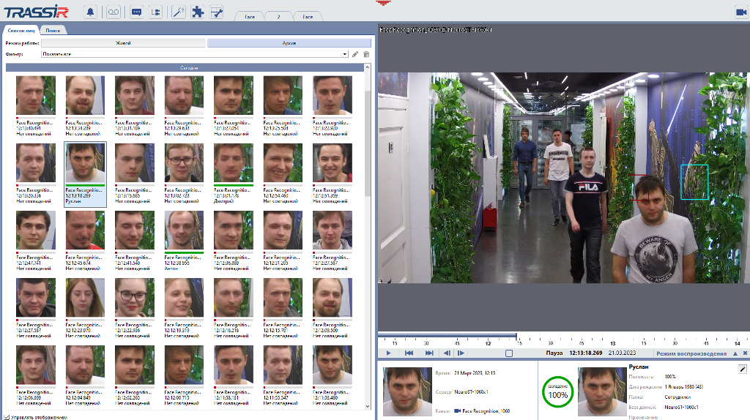Open the operator chat message icon
The image size is (750, 420).
(x=135, y=12)
